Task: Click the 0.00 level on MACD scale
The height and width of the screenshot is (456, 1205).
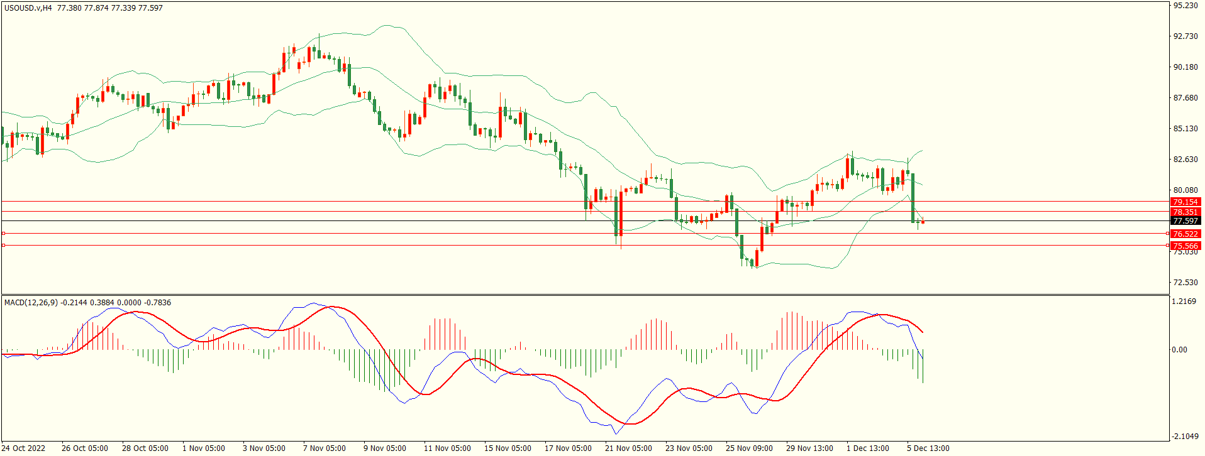Action: 1179,349
